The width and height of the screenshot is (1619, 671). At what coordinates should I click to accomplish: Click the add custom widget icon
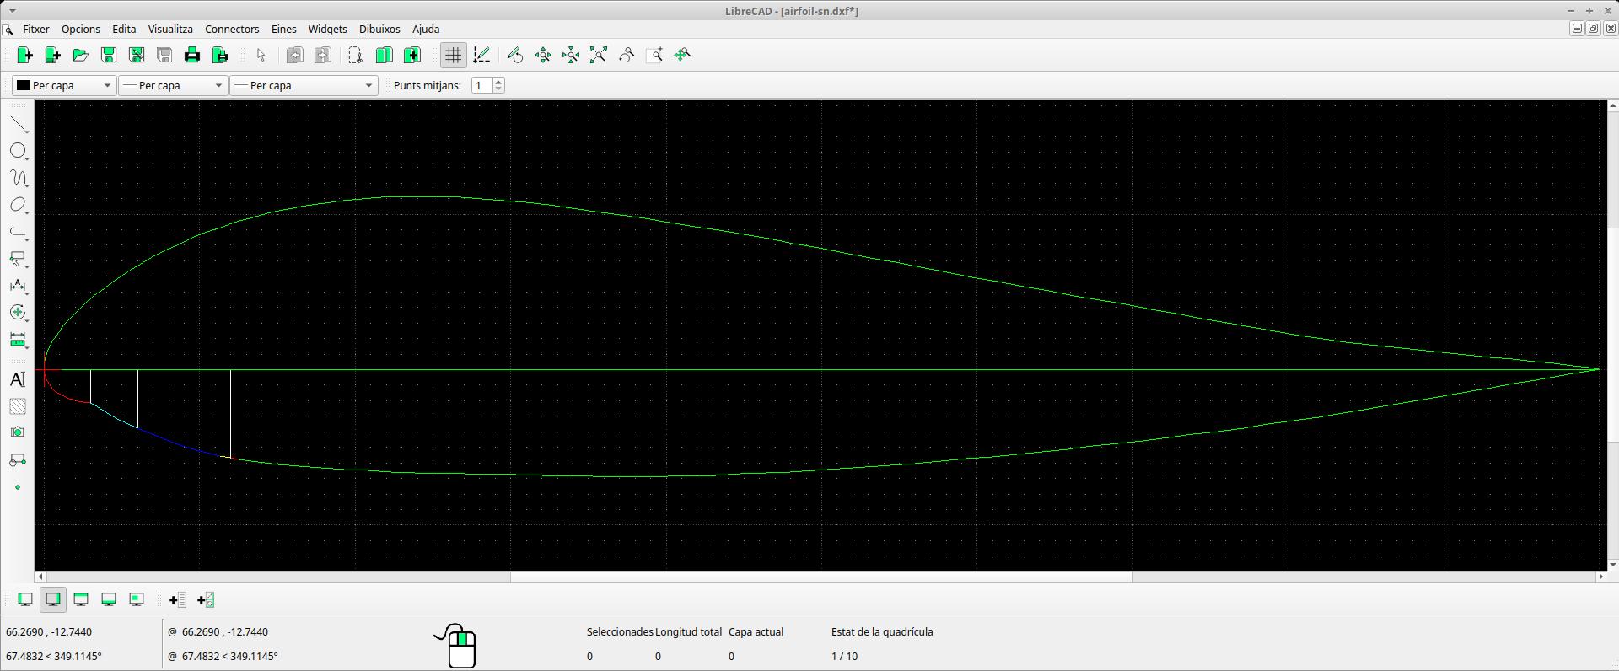[205, 599]
